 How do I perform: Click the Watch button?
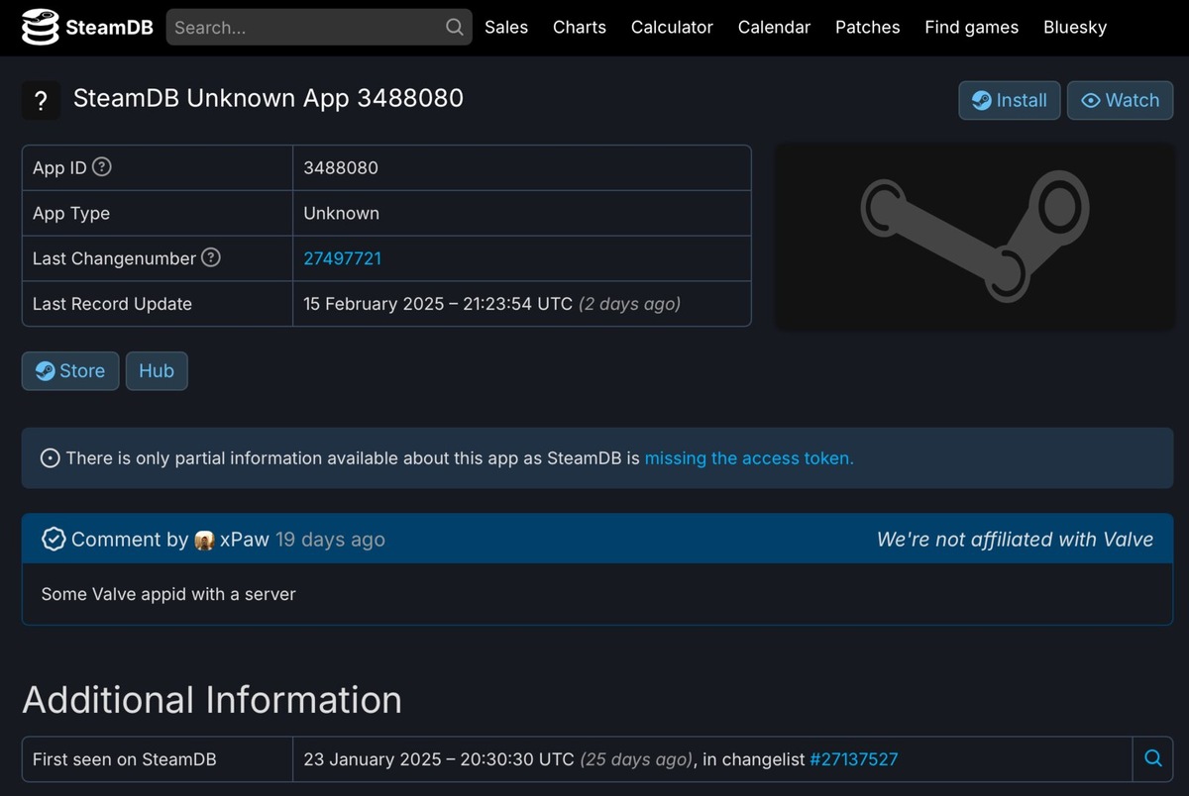pos(1121,100)
